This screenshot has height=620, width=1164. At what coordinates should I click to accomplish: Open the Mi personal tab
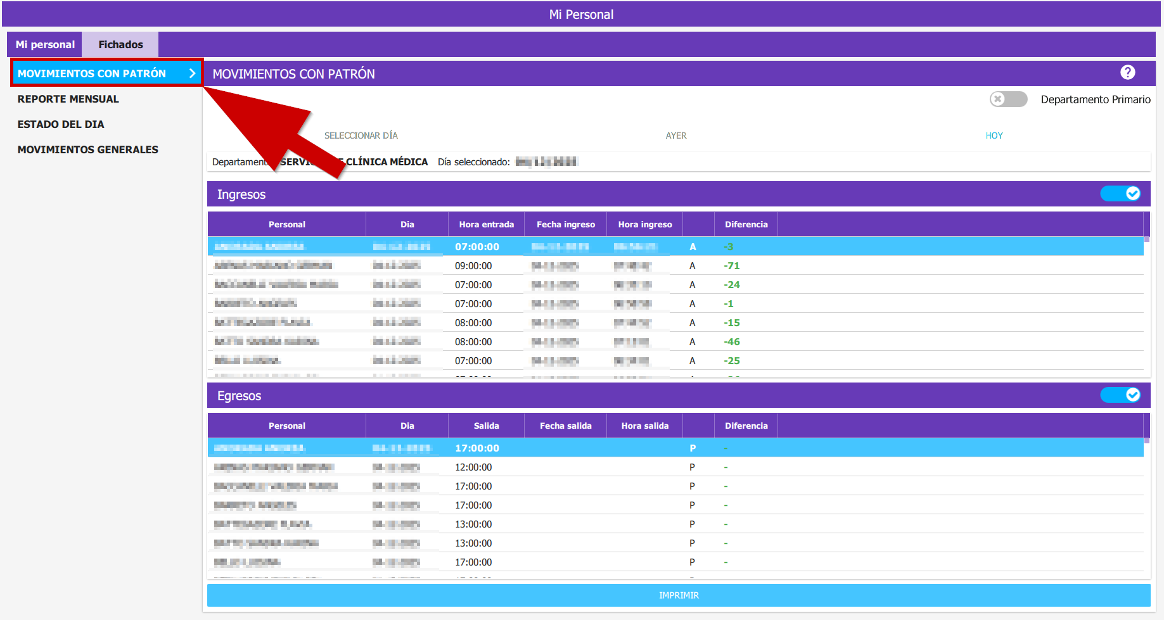pyautogui.click(x=45, y=44)
